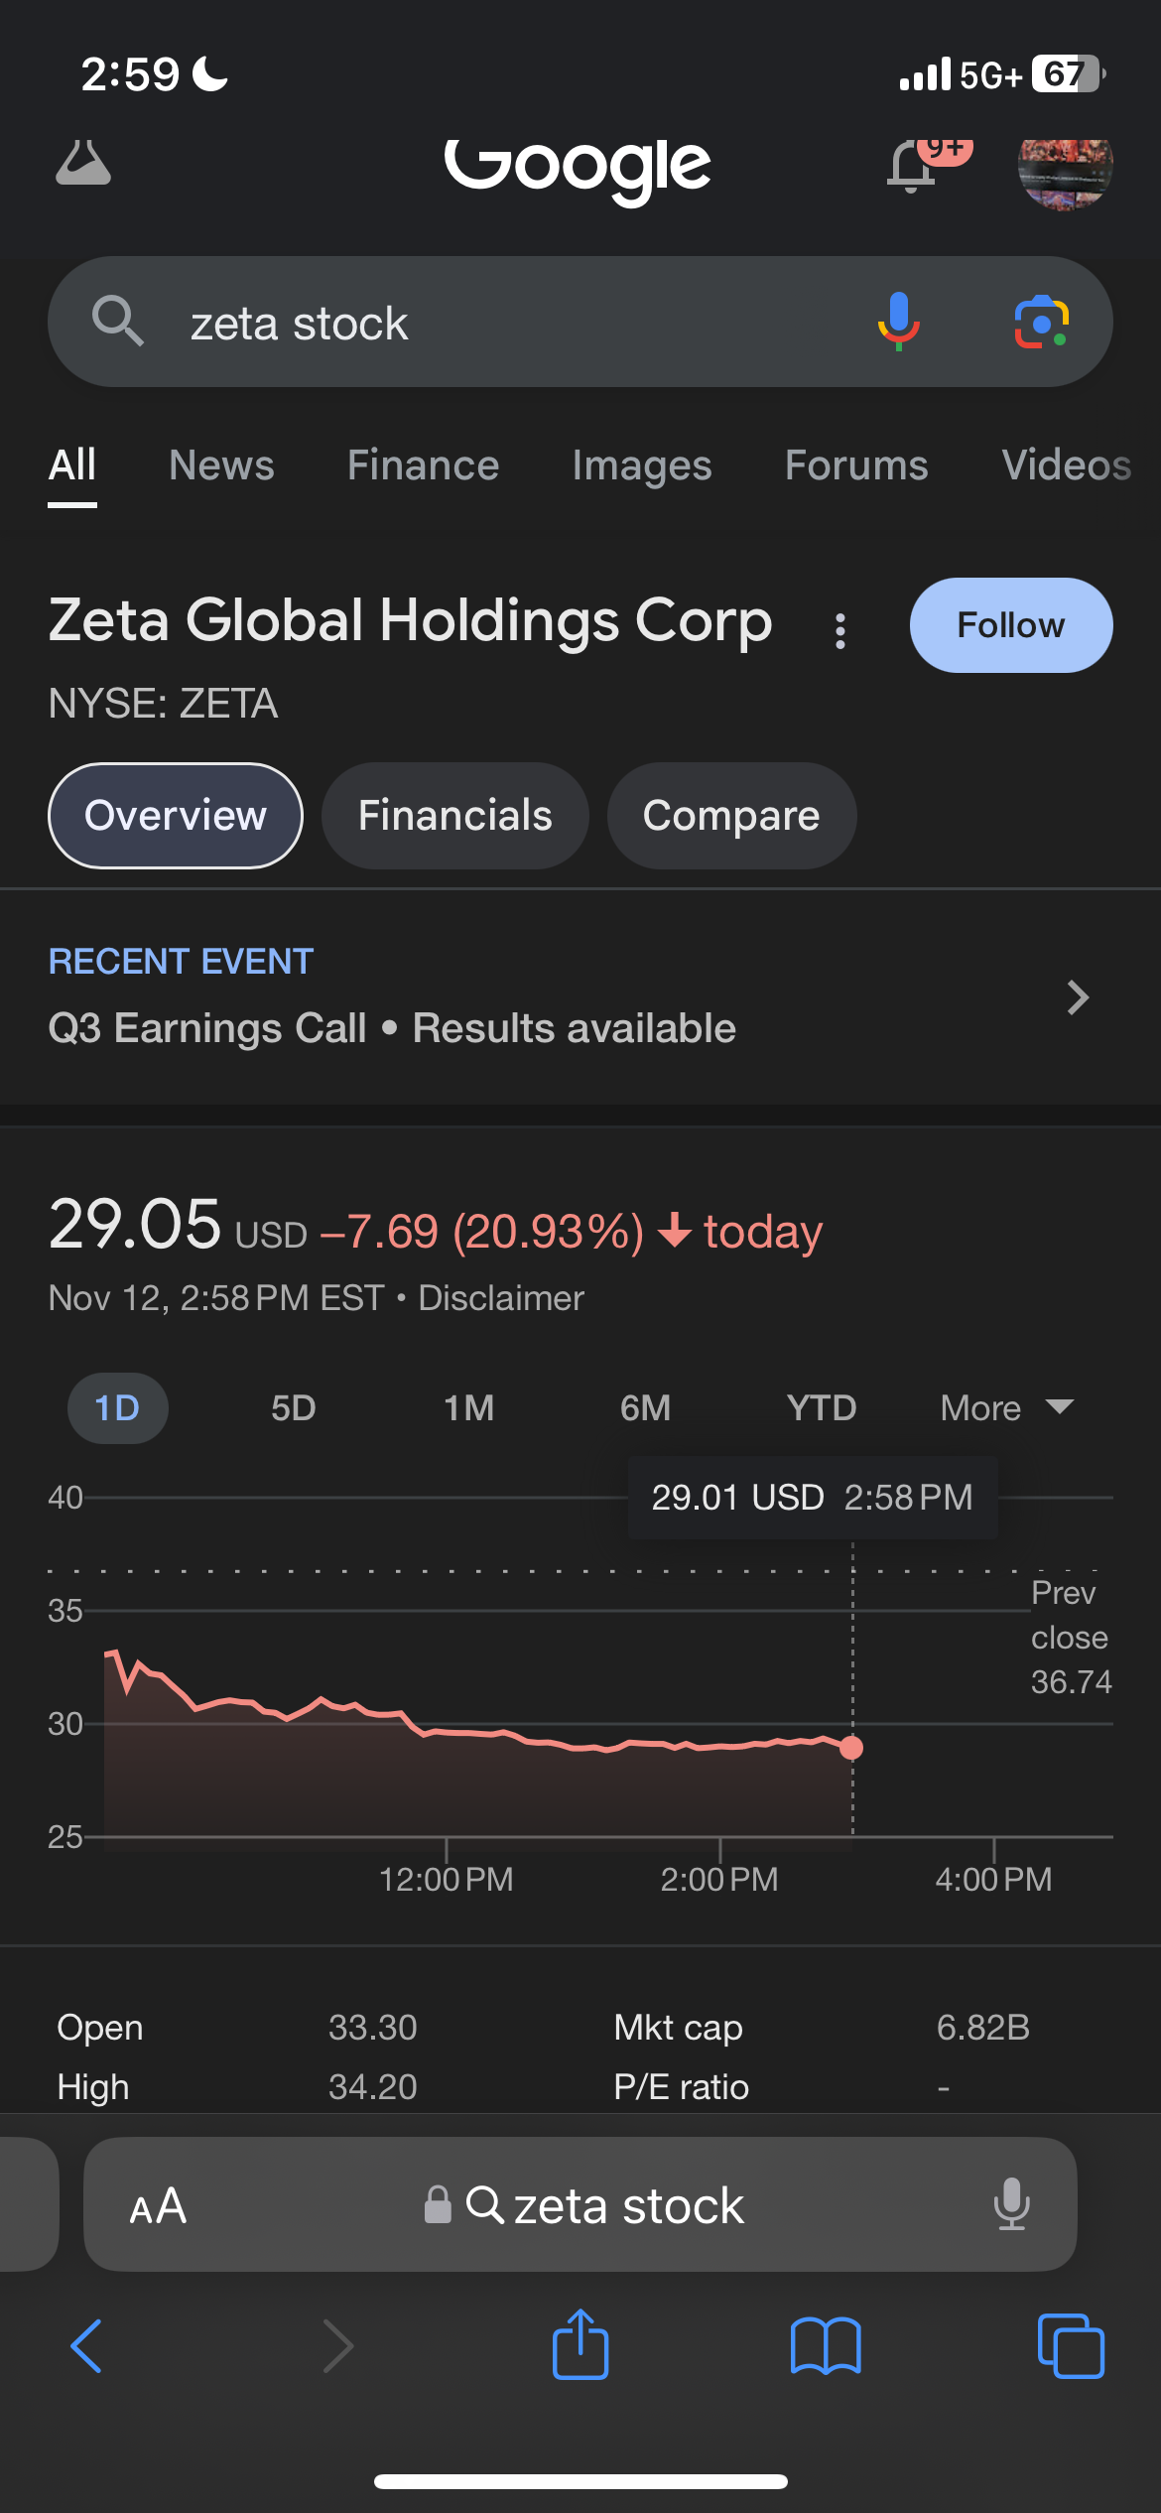
Task: Switch to the Finance tab
Action: coord(424,465)
